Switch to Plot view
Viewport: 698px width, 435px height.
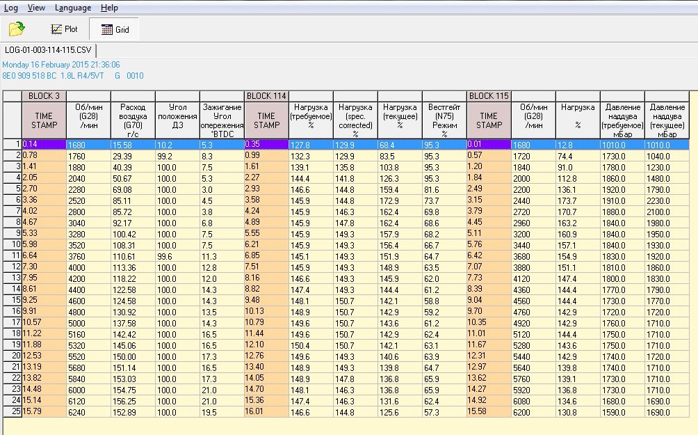pyautogui.click(x=64, y=29)
